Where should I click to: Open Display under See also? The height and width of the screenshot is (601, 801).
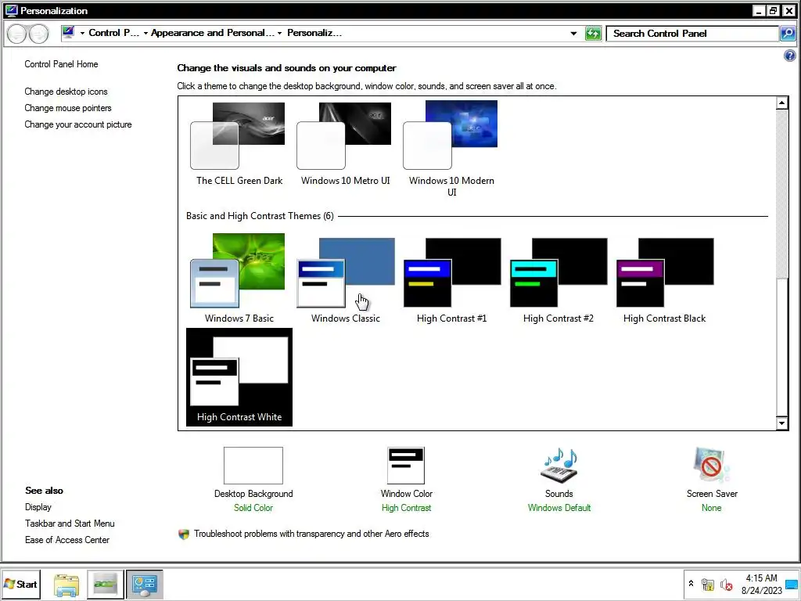click(x=38, y=507)
